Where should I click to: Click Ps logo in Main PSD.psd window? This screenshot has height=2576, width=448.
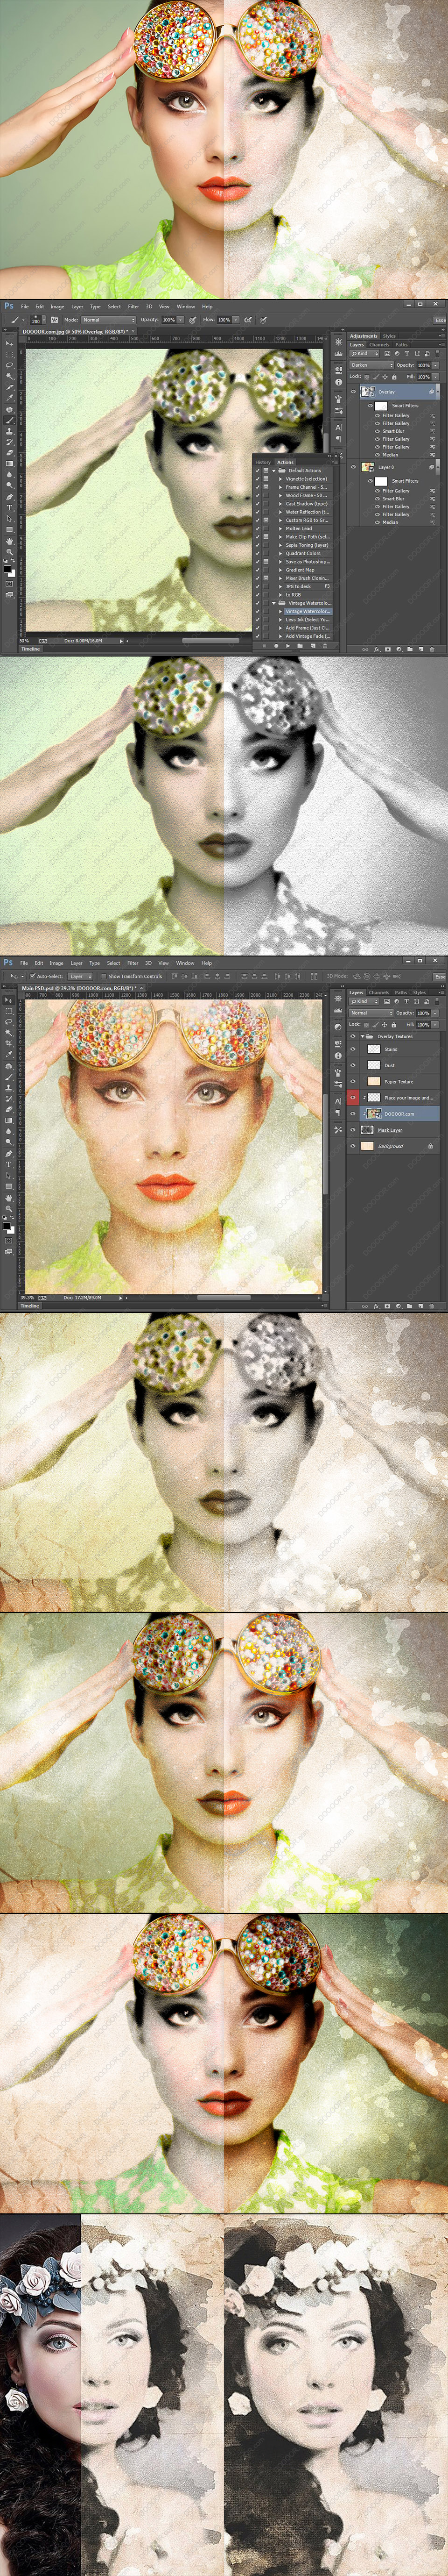pos(8,963)
